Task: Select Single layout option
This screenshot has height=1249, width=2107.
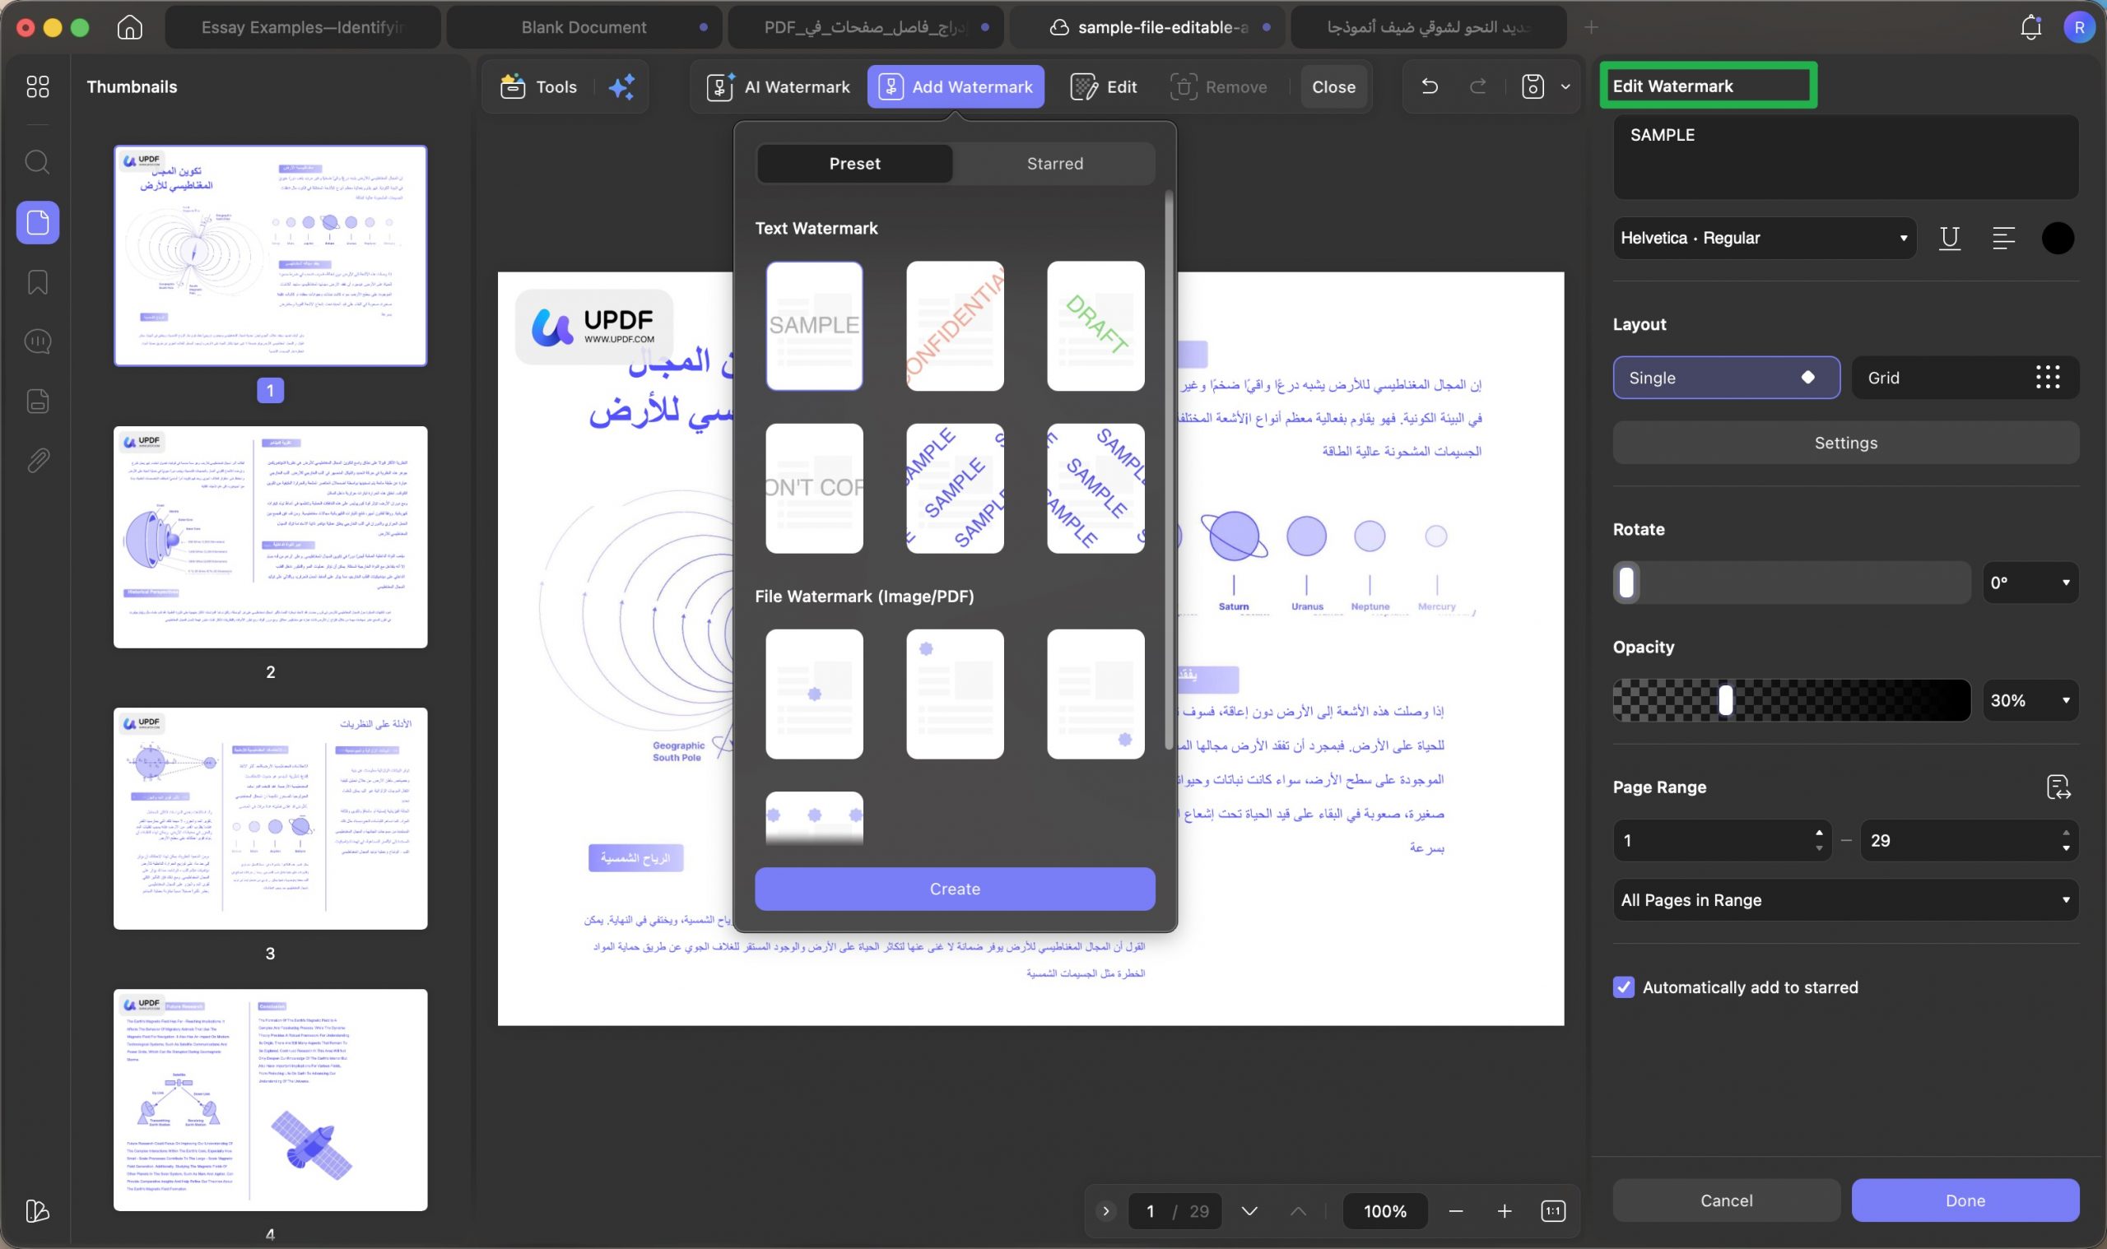Action: pyautogui.click(x=1727, y=378)
